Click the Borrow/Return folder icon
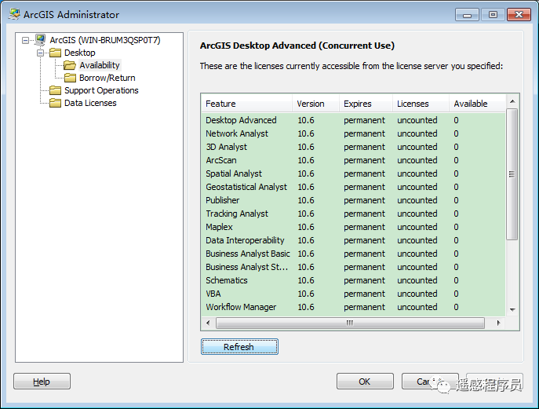 pyautogui.click(x=70, y=78)
